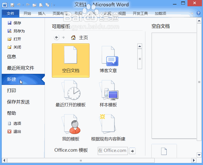This screenshot has width=203, height=165.
Task: Switch to the 开发工具 ribbon tab
Action: 140,13
